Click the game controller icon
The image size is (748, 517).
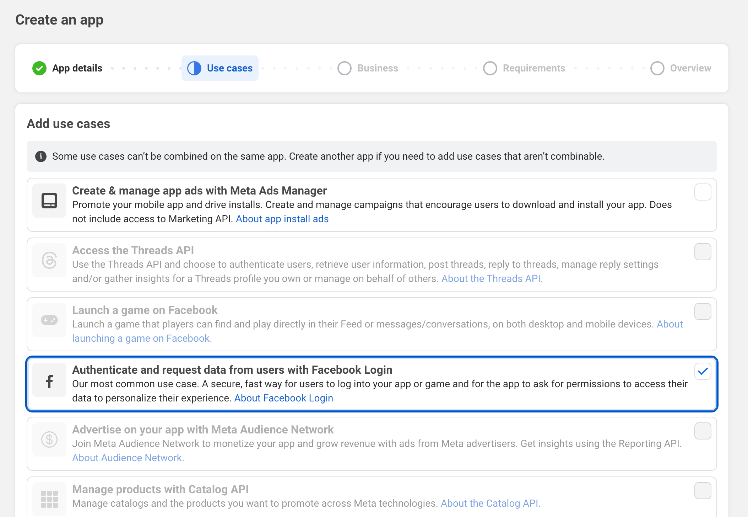click(x=49, y=320)
